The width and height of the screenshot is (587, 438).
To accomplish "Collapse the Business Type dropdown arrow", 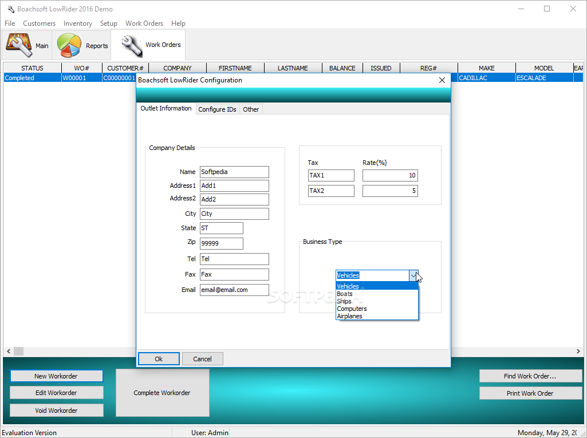I will [413, 275].
